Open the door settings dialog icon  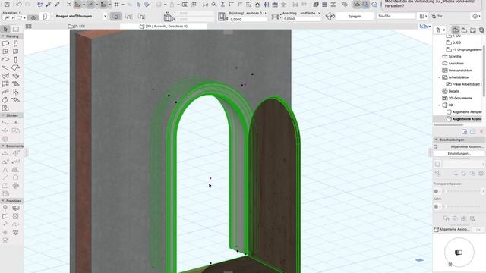[x=45, y=17]
